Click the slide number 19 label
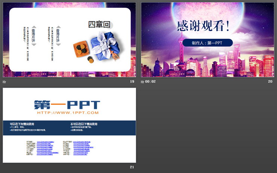Image resolution: width=277 pixels, height=173 pixels. point(132,81)
